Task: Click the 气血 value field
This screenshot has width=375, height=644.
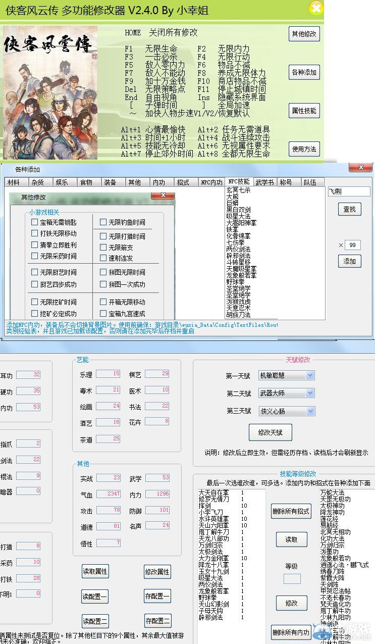Action: click(x=109, y=493)
